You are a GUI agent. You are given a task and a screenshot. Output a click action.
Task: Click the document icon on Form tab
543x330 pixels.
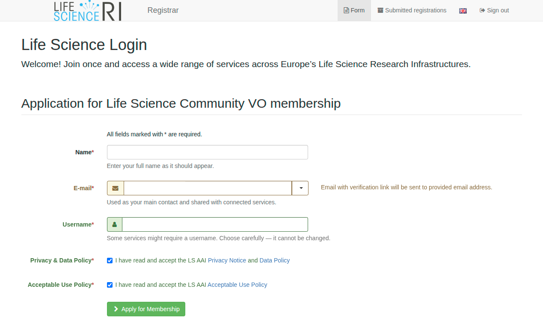pos(346,10)
